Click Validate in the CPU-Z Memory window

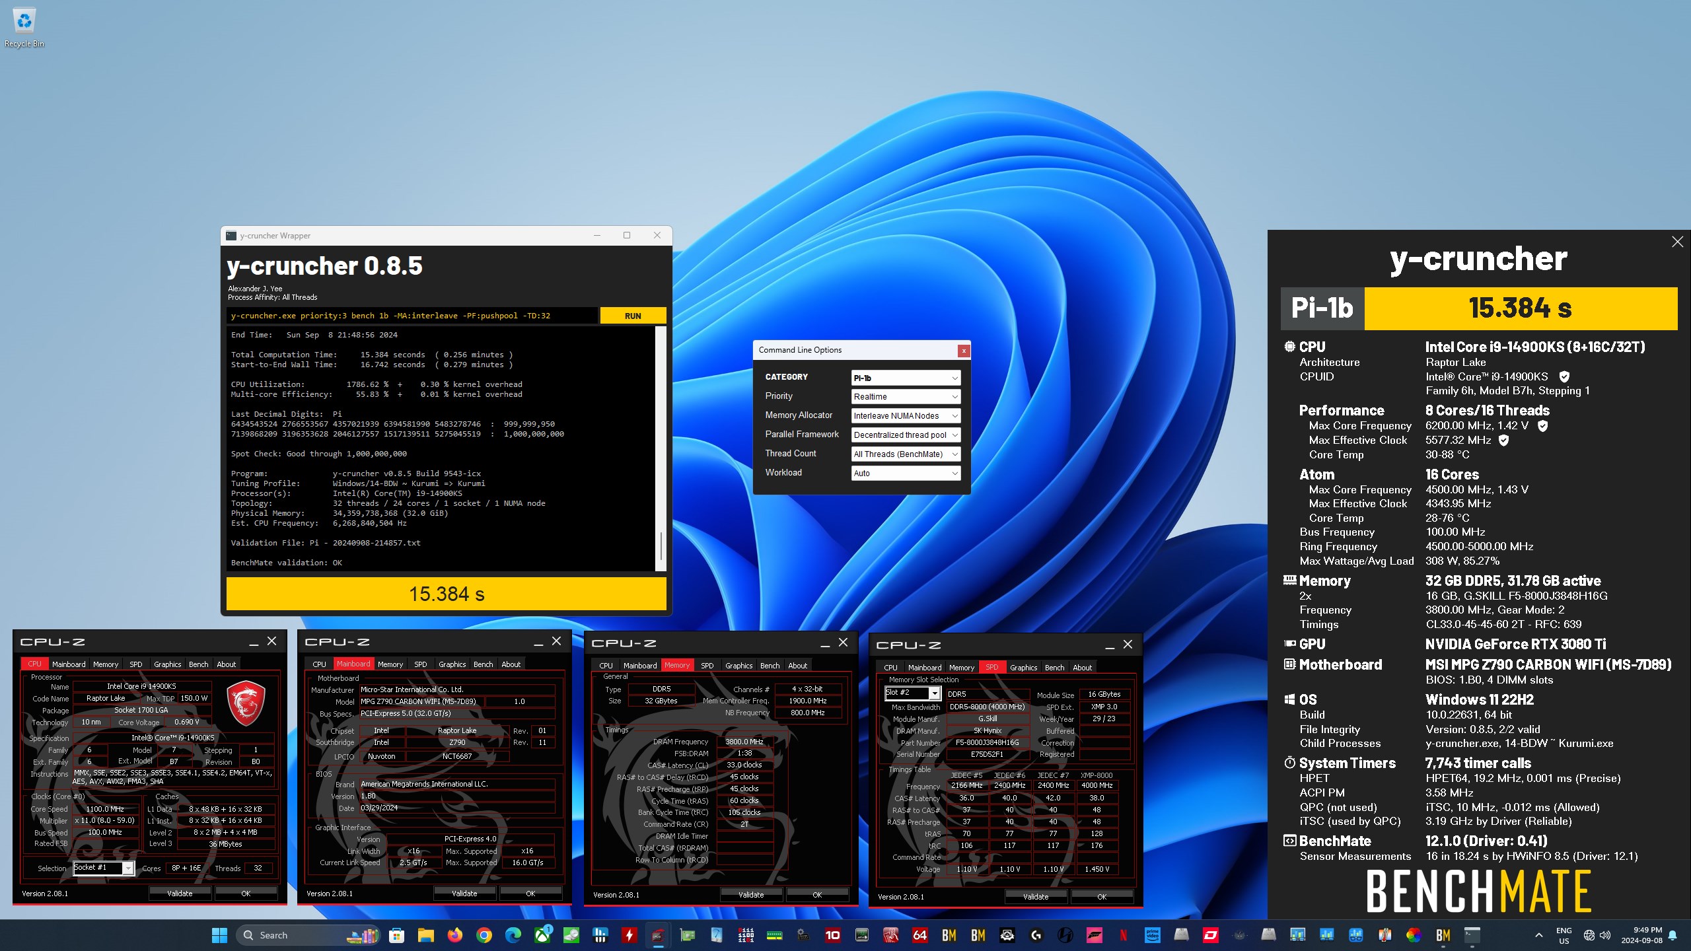[x=751, y=895]
